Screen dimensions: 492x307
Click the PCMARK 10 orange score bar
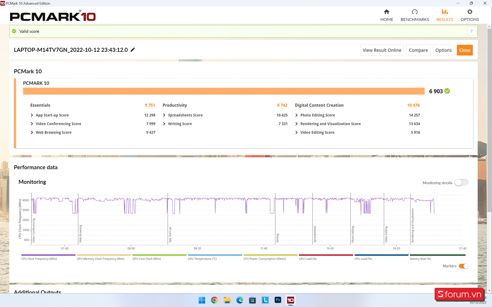click(224, 91)
